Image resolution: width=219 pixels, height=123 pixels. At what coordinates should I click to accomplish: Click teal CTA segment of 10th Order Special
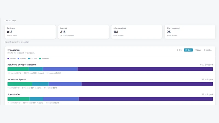click(40, 84)
